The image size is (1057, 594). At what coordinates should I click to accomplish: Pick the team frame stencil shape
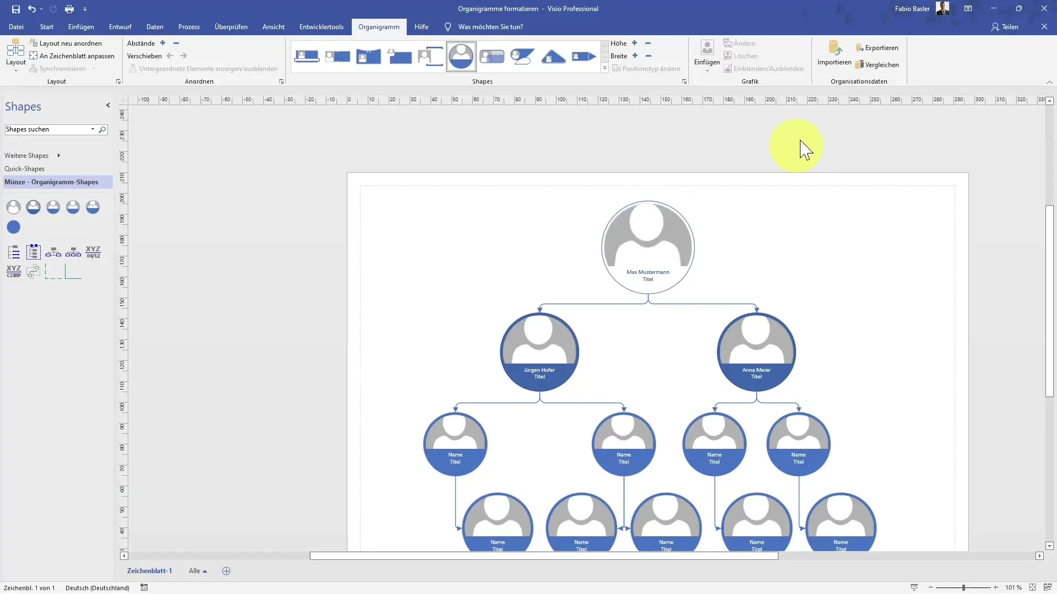click(x=34, y=252)
